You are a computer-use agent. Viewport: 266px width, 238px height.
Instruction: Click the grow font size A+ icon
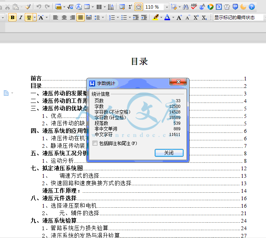tap(179, 18)
